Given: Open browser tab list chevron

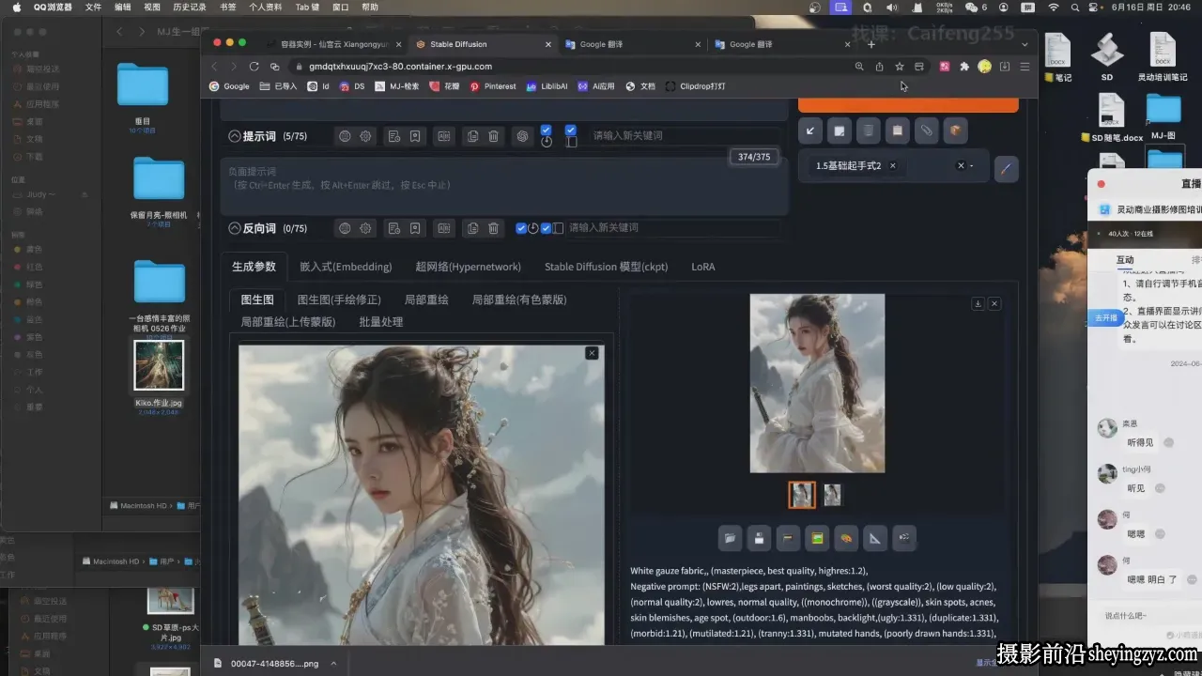Looking at the screenshot, I should click(1025, 44).
